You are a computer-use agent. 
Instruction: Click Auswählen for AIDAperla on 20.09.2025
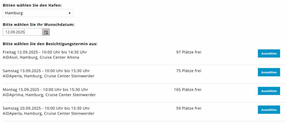tap(269, 110)
